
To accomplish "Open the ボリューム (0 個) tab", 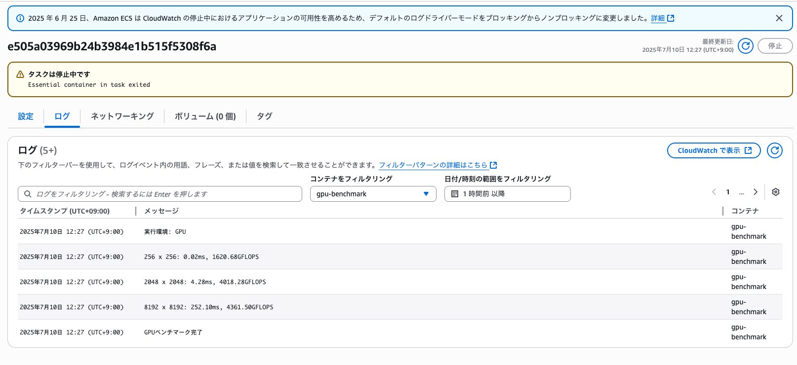I will [x=205, y=116].
